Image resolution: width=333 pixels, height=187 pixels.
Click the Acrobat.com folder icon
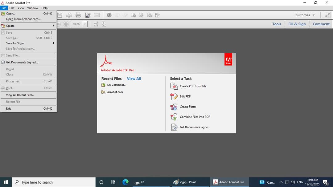pos(103,92)
